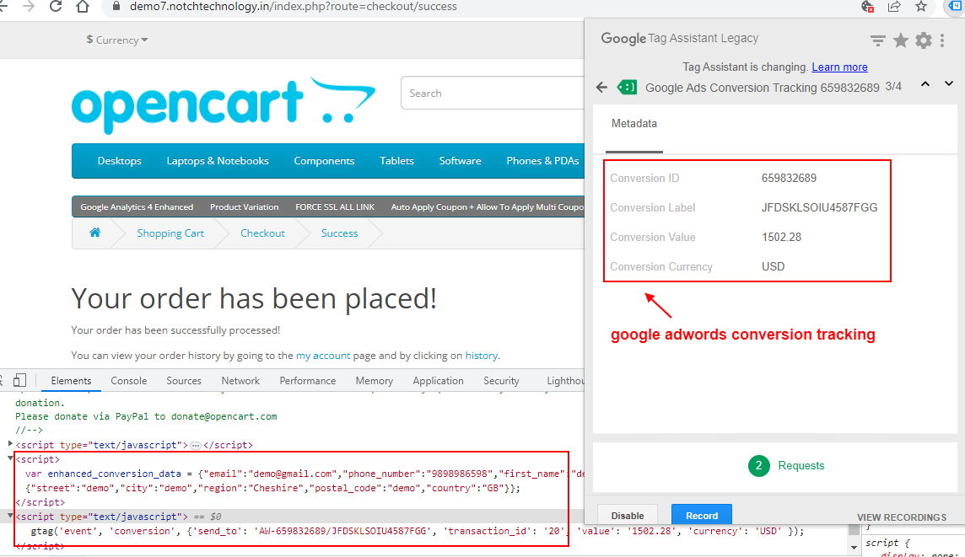Image resolution: width=965 pixels, height=557 pixels.
Task: Switch to DevTools Console tab
Action: tap(128, 381)
